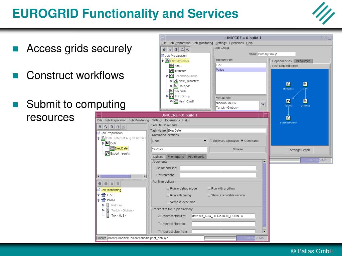Click the sort arrows toolbar icon in front window
Image resolution: width=342 pixels, height=256 pixels.
[x=124, y=127]
